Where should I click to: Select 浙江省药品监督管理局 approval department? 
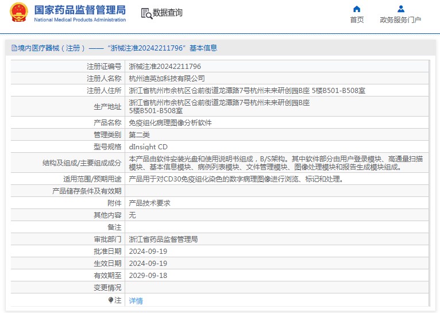click(163, 239)
